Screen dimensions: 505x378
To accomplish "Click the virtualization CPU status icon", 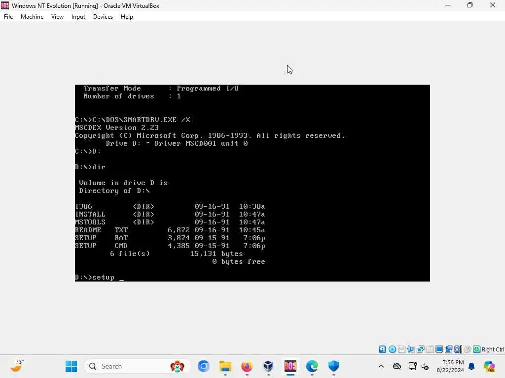I will coord(458,349).
